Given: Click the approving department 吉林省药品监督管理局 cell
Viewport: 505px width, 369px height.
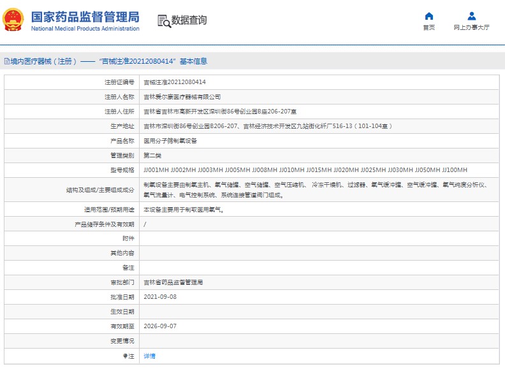Looking at the screenshot, I should coord(173,282).
